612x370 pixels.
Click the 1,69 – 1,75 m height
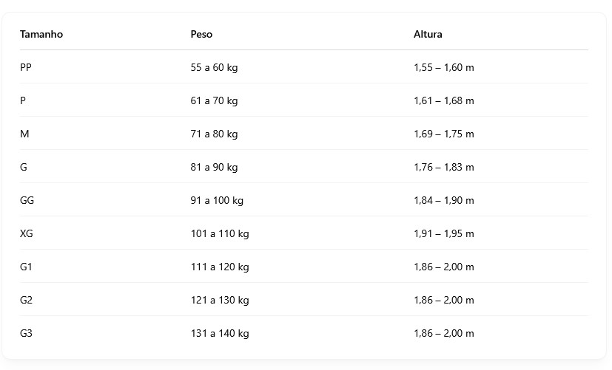click(x=443, y=134)
